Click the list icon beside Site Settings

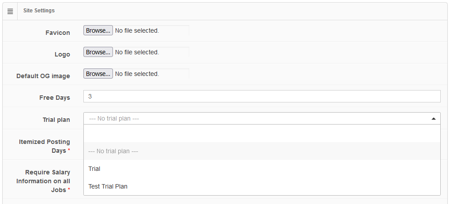[10, 11]
